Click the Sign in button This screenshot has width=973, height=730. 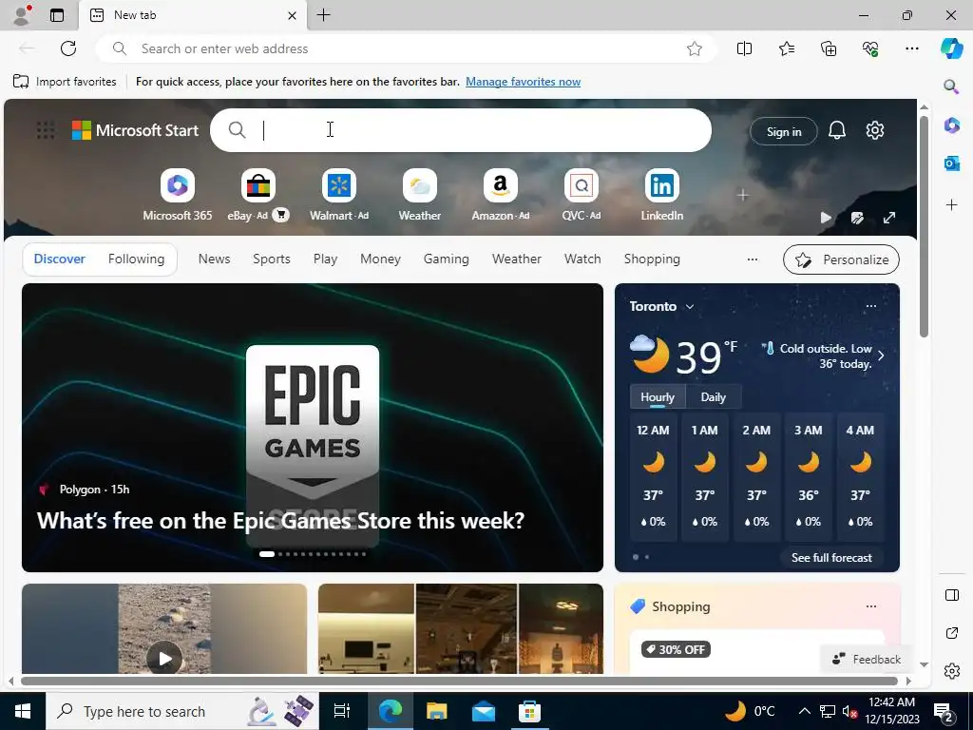[x=784, y=131]
